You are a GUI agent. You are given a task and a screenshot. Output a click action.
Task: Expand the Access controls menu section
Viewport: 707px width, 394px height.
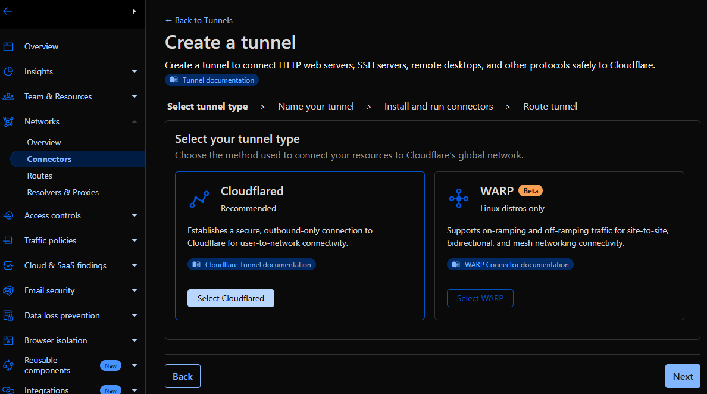[134, 215]
